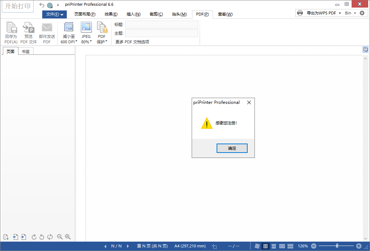Zoom out thumbnails with minus magnifier
Screen dimensions: 370x251
point(60,237)
